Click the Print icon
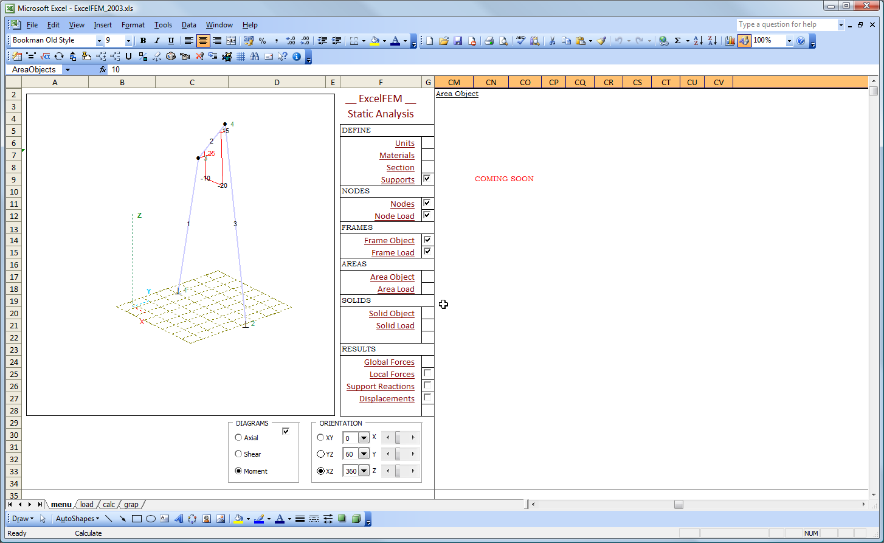 (x=489, y=41)
